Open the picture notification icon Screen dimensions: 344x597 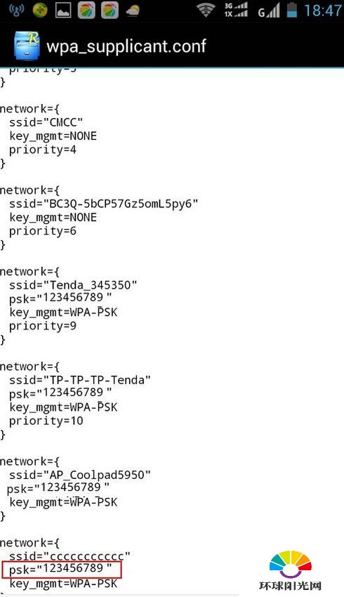pos(63,11)
